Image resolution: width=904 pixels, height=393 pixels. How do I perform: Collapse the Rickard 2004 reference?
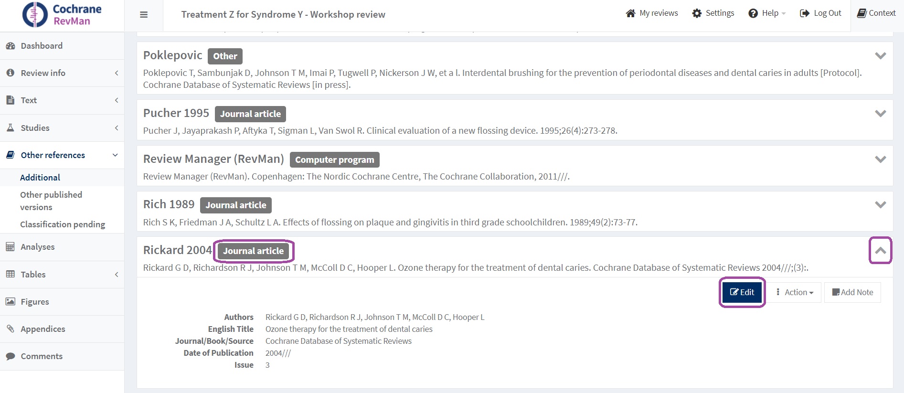click(880, 250)
